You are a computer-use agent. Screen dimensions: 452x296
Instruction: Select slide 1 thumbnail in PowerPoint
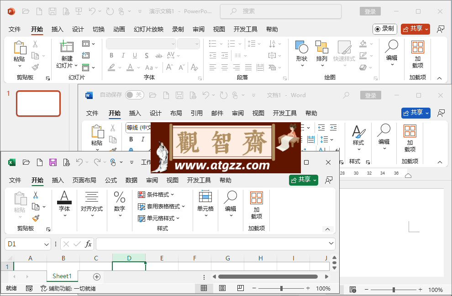[38, 104]
